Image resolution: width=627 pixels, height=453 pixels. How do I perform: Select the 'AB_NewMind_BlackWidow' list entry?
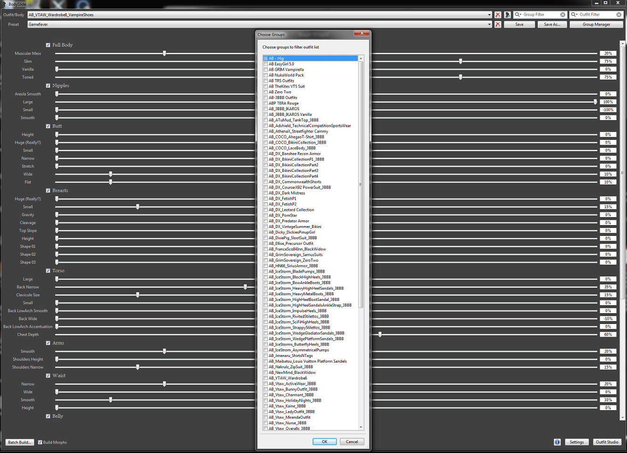292,372
